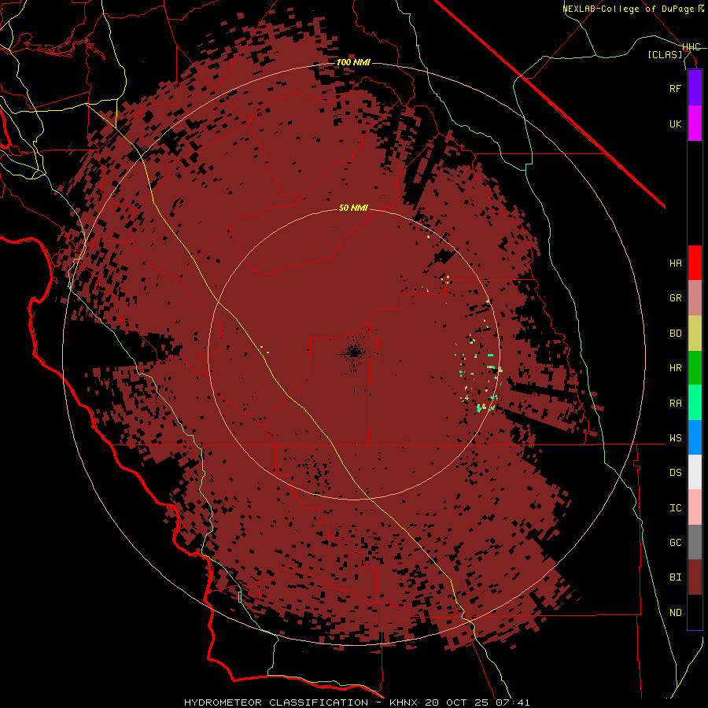Click the DS legend label
The height and width of the screenshot is (708, 708).
[675, 473]
